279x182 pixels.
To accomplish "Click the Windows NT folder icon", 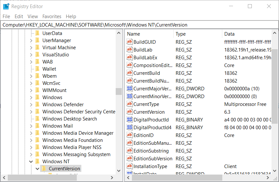I will click(37, 161).
